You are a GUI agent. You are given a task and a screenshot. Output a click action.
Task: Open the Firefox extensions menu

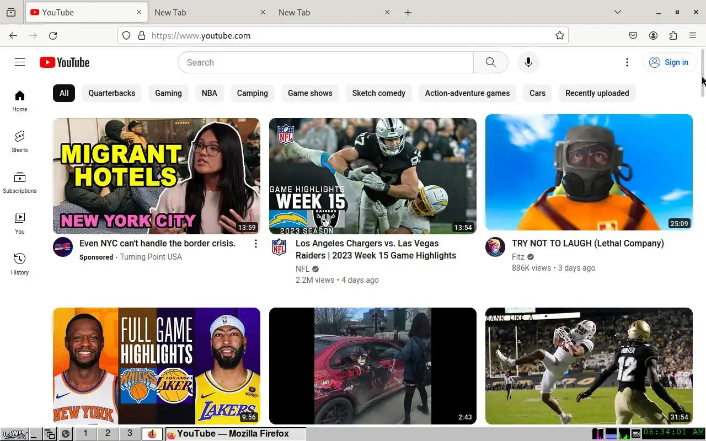tap(673, 35)
